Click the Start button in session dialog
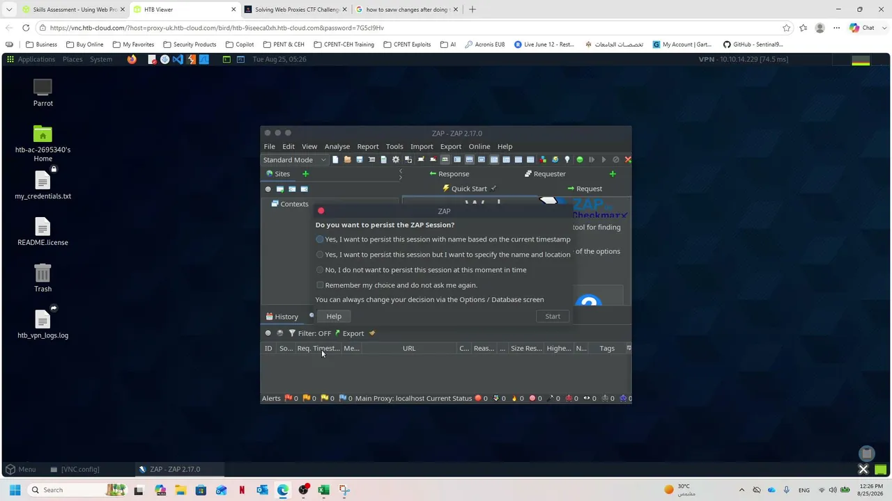Image resolution: width=892 pixels, height=501 pixels. pyautogui.click(x=553, y=316)
